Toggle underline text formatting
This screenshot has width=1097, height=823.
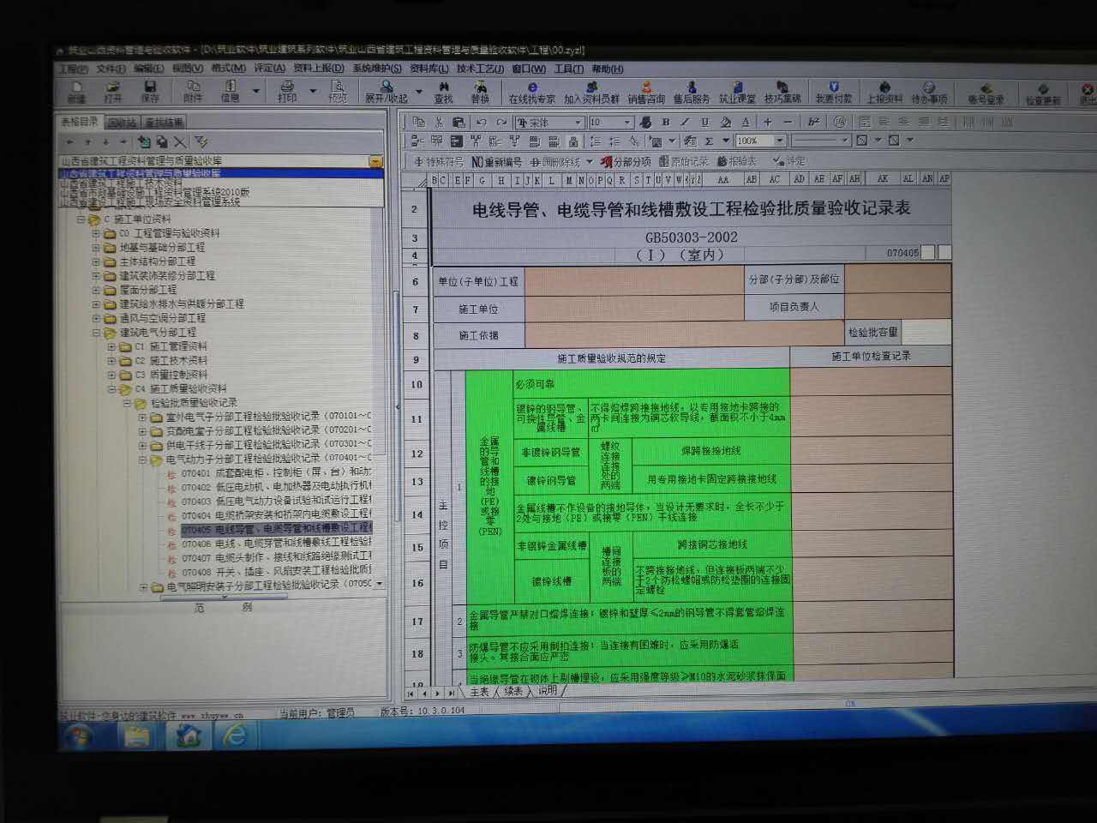[x=704, y=123]
